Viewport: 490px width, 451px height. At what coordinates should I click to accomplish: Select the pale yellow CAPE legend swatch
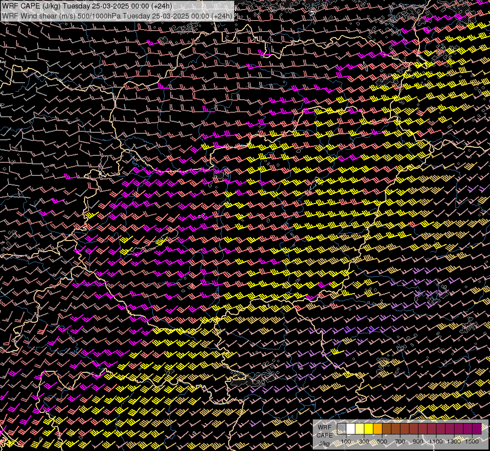360,429
